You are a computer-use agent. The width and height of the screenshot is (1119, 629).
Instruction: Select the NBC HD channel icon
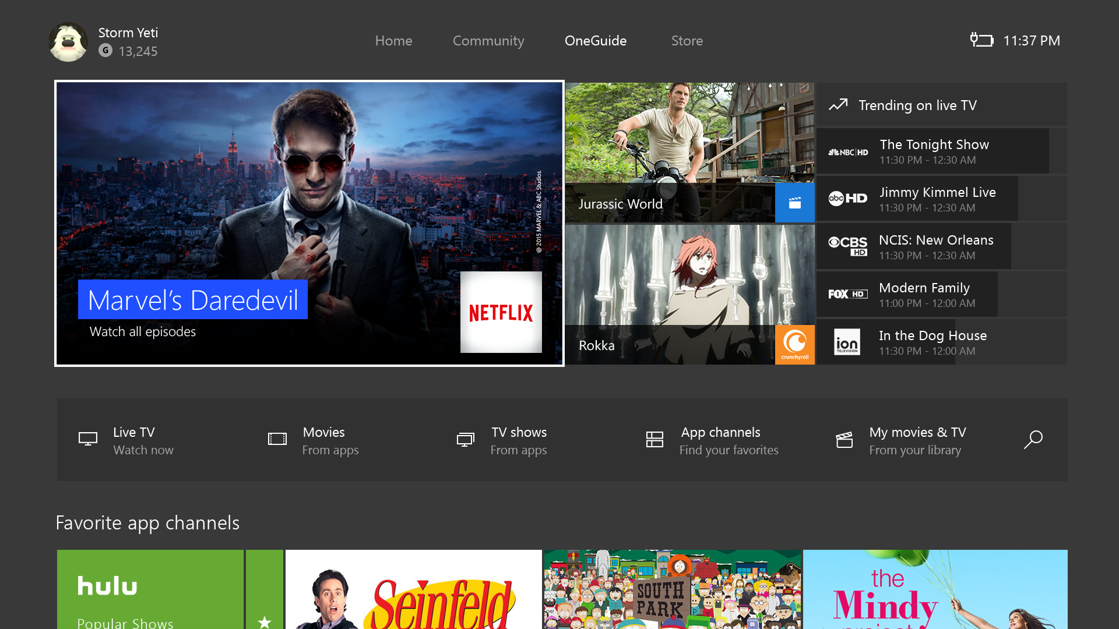(846, 150)
